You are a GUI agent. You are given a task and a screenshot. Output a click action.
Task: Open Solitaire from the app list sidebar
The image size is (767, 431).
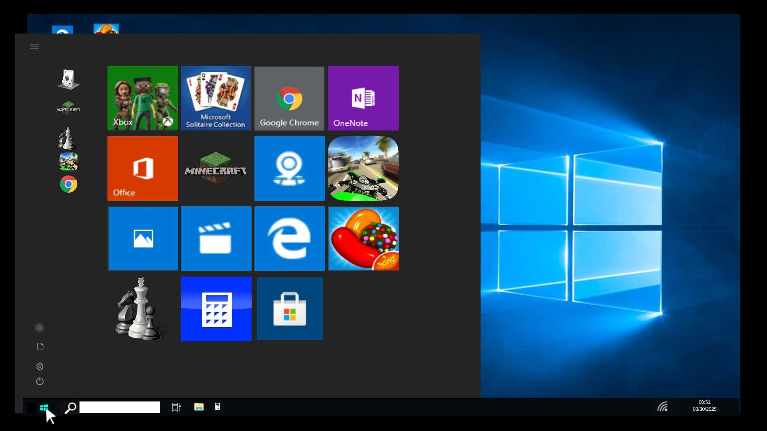68,79
